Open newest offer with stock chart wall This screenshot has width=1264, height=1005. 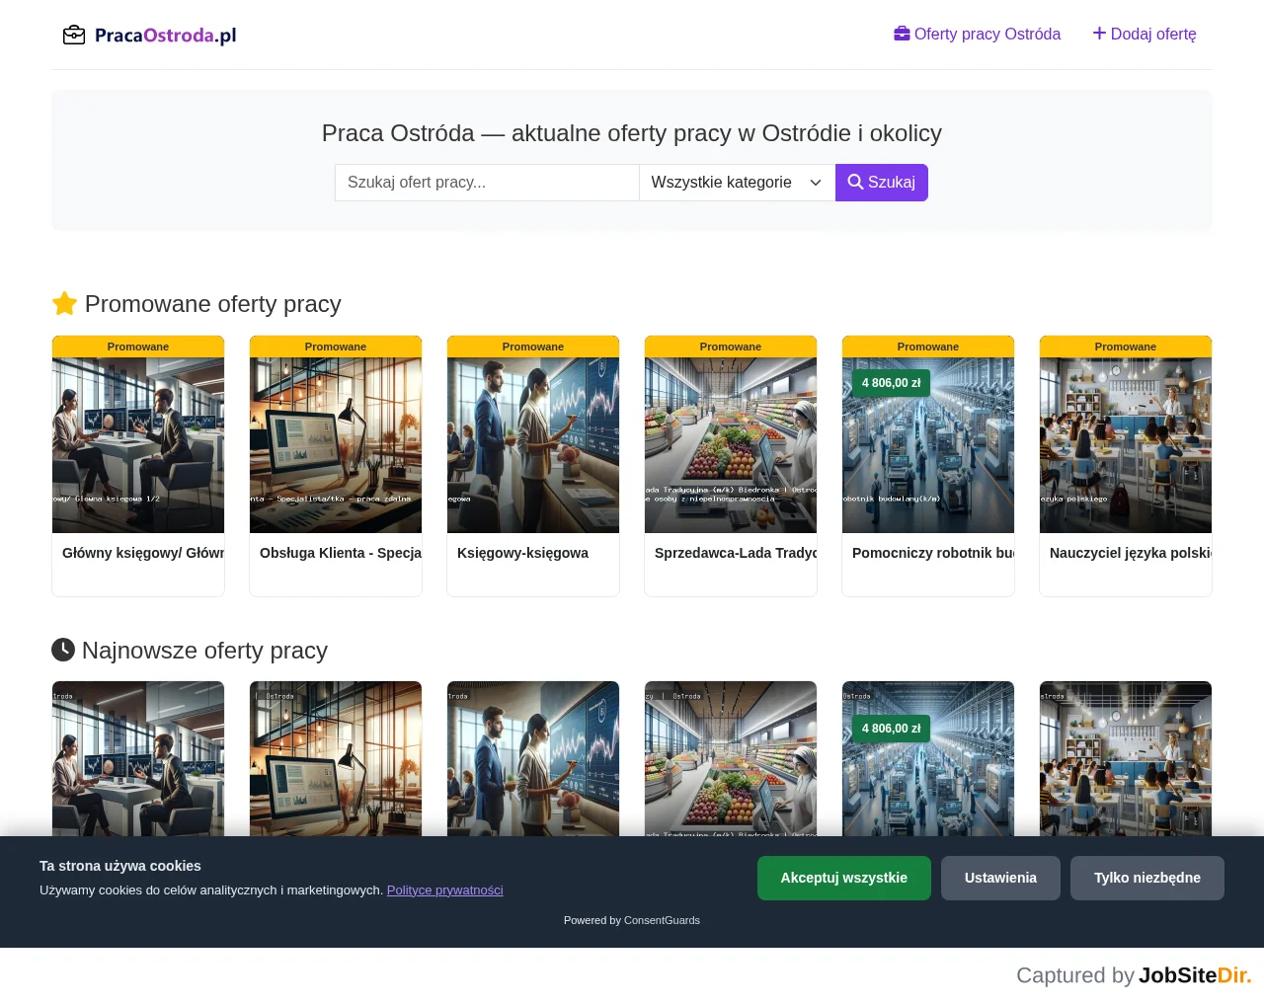(x=533, y=758)
